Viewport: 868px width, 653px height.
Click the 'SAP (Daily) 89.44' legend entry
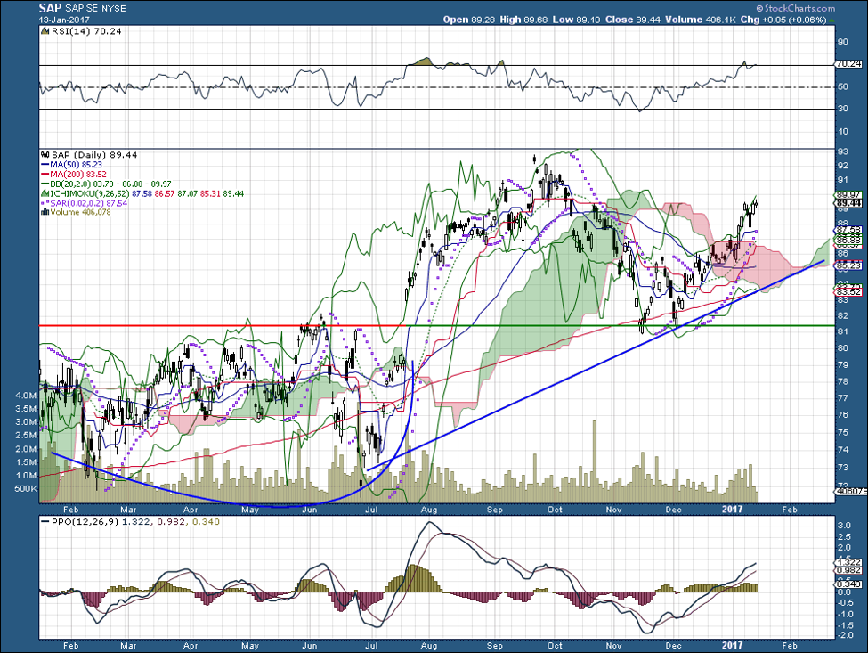click(x=93, y=155)
